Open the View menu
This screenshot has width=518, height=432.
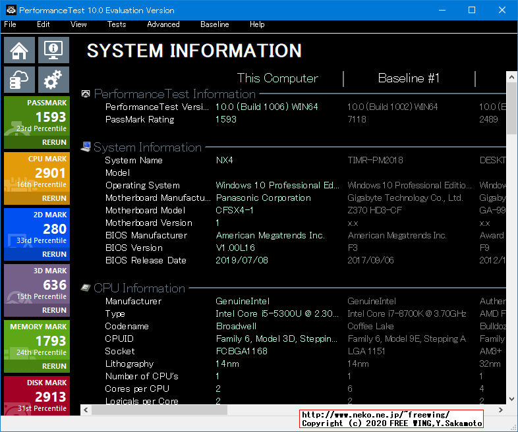pyautogui.click(x=78, y=24)
